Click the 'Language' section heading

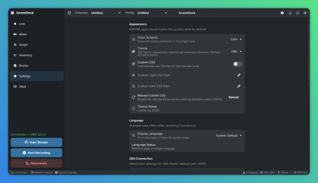tap(136, 120)
